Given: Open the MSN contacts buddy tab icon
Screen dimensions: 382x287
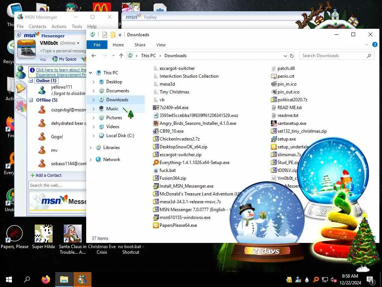Looking at the screenshot, I should [21, 72].
